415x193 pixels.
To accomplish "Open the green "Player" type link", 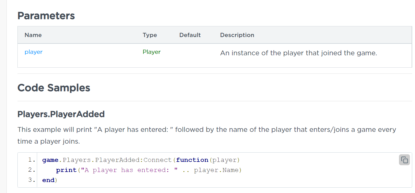I will click(152, 52).
